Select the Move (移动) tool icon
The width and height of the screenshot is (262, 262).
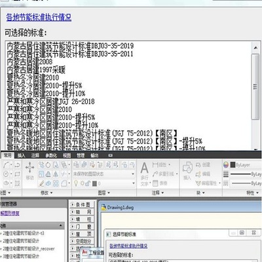(29, 168)
